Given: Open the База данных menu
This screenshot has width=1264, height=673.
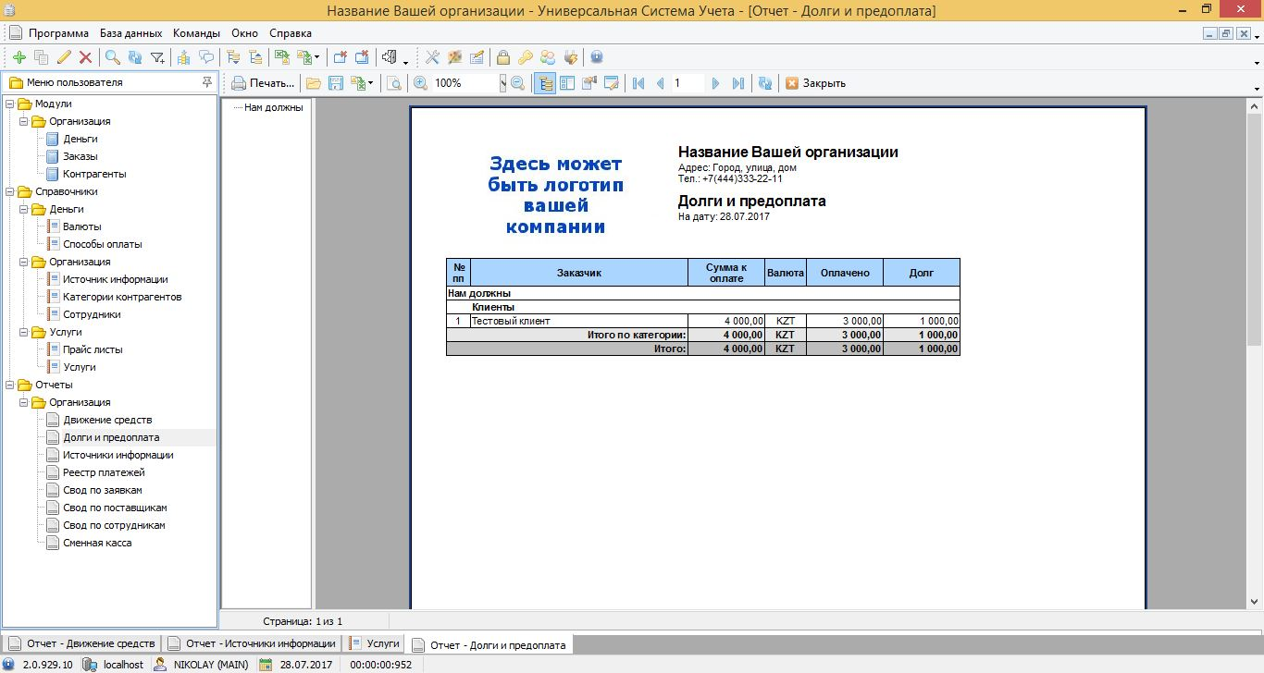Looking at the screenshot, I should (131, 32).
